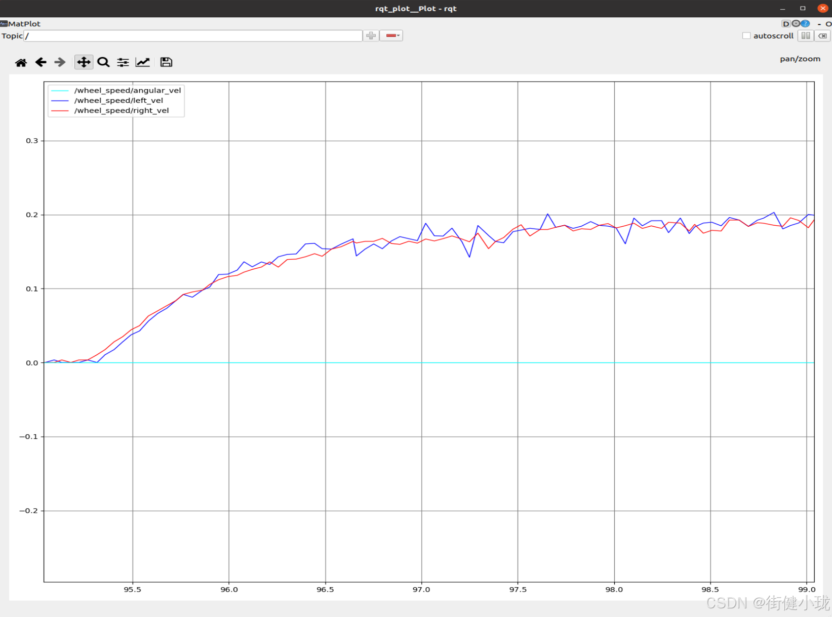The image size is (832, 617).
Task: Click the 95.5 x-axis tick label
Action: tap(133, 589)
